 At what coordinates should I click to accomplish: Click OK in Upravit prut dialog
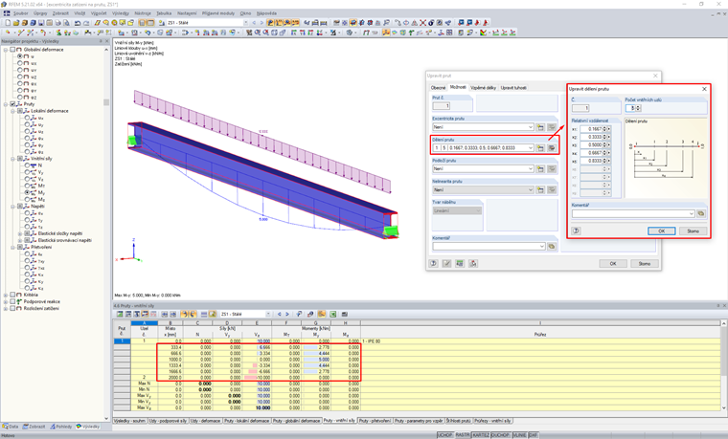613,263
